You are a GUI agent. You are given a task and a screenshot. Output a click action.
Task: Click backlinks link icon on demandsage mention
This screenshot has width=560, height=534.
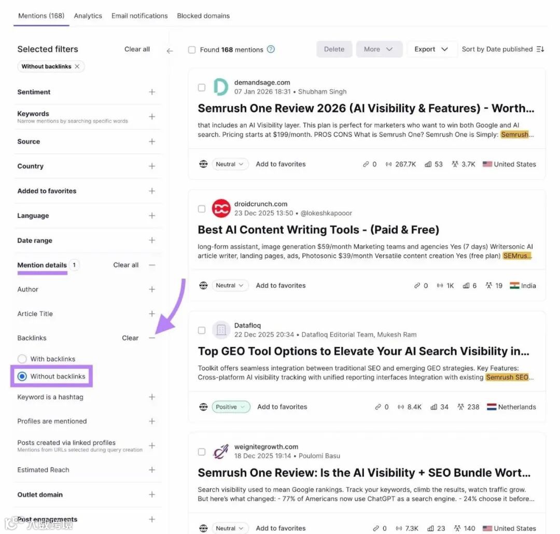[x=366, y=164]
